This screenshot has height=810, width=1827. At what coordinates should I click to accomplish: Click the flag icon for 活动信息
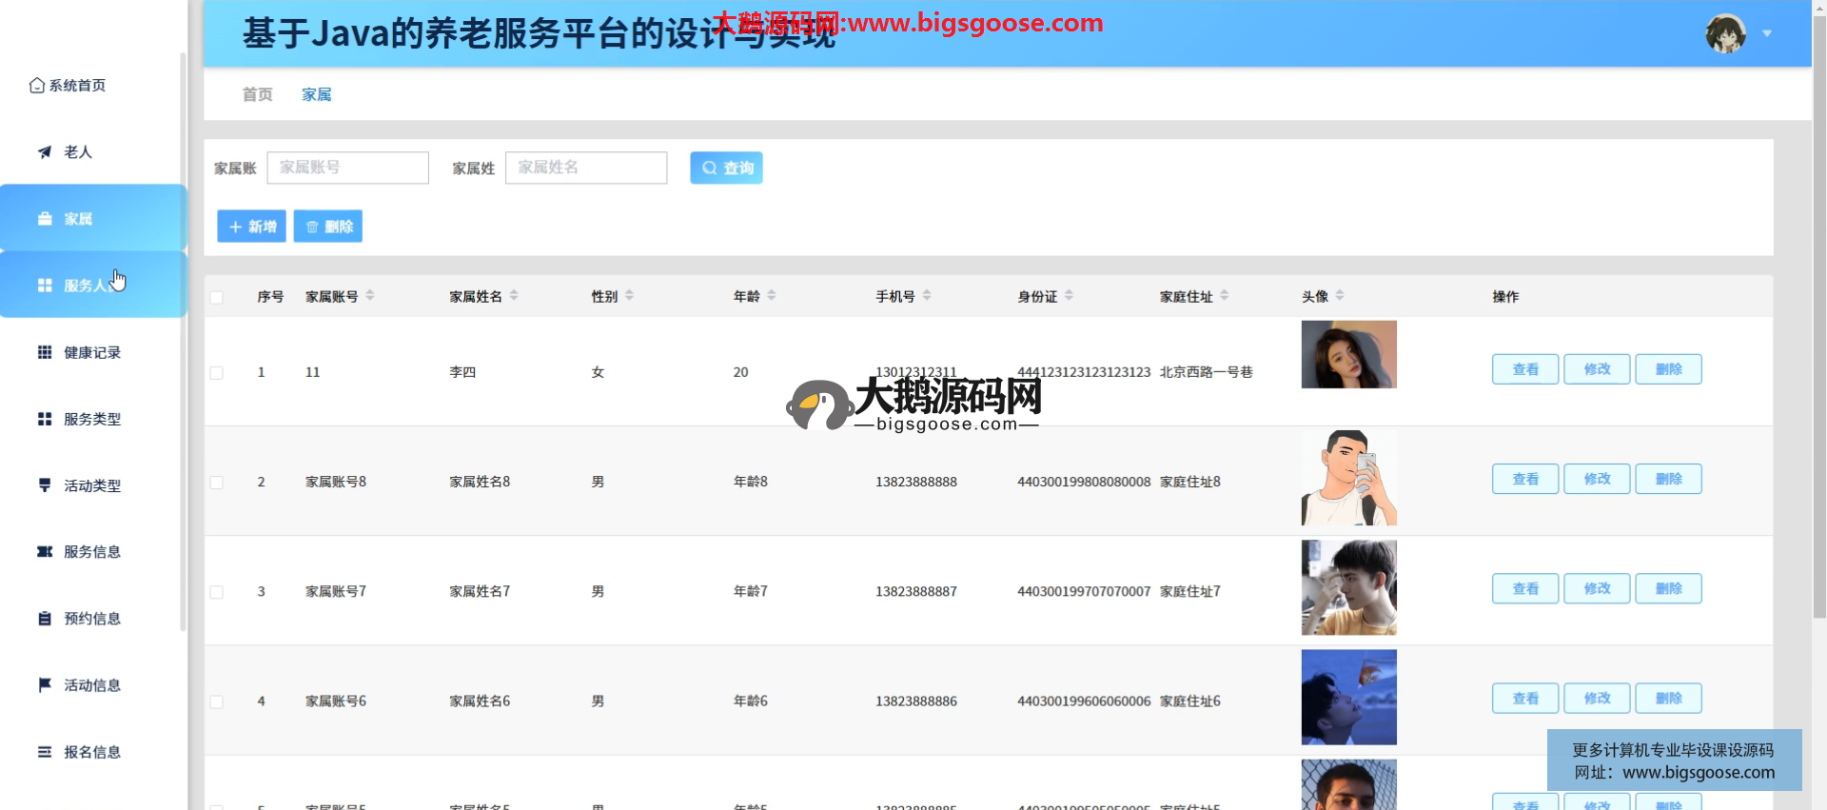click(45, 685)
